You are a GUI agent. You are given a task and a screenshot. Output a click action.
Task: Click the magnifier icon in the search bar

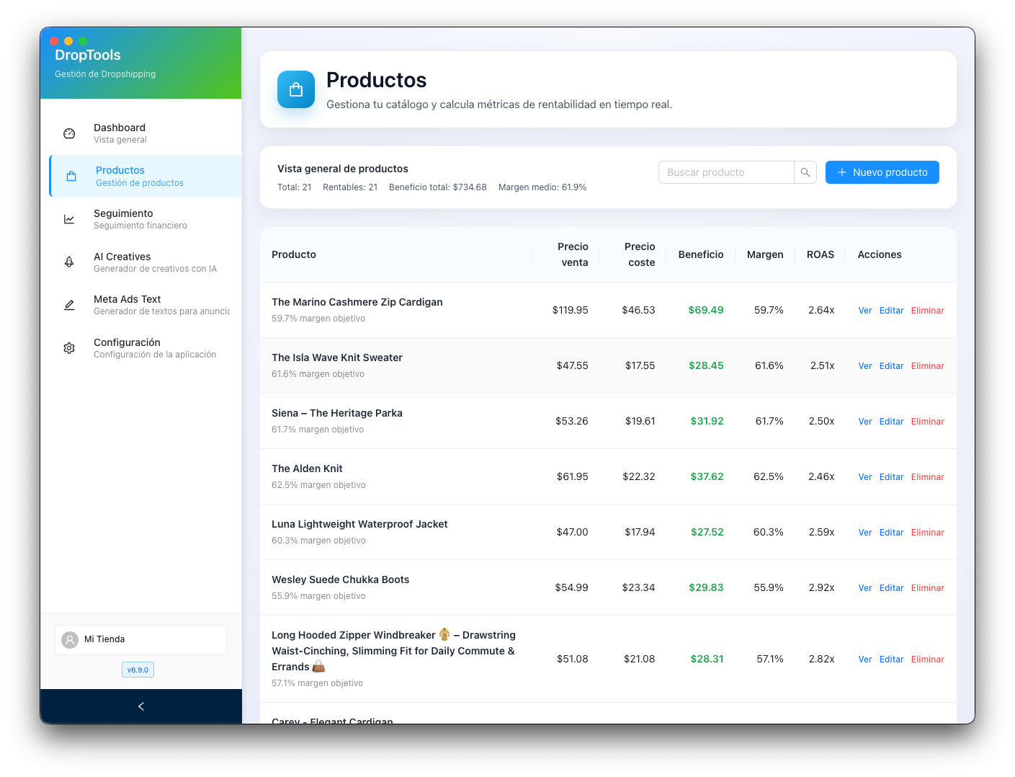(x=805, y=172)
